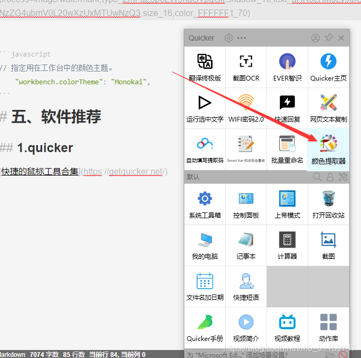Start the 截图 screenshot action

coord(328,245)
